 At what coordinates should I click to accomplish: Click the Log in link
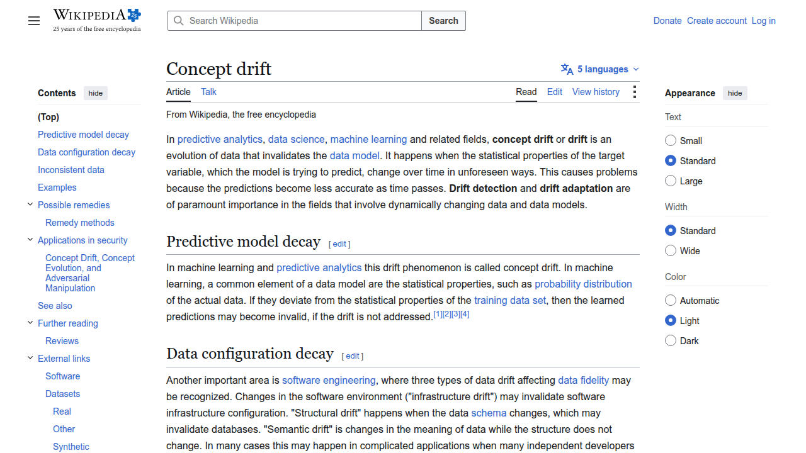tap(763, 21)
